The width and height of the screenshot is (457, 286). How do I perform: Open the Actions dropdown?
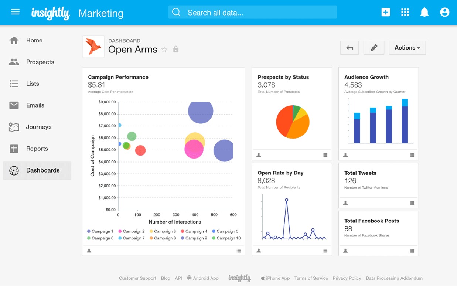[x=407, y=47]
